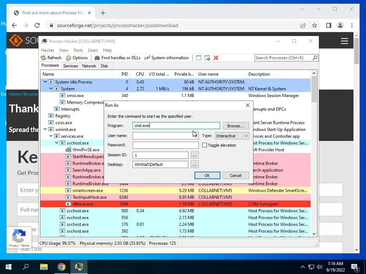The image size is (366, 274).
Task: Click Chrome's share page icon
Action: [303, 25]
